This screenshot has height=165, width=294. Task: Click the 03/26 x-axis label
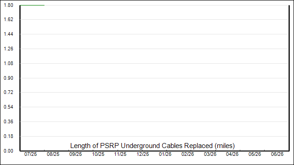(x=210, y=154)
